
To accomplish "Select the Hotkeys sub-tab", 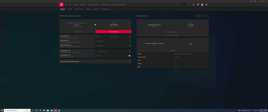I will (x=89, y=9).
